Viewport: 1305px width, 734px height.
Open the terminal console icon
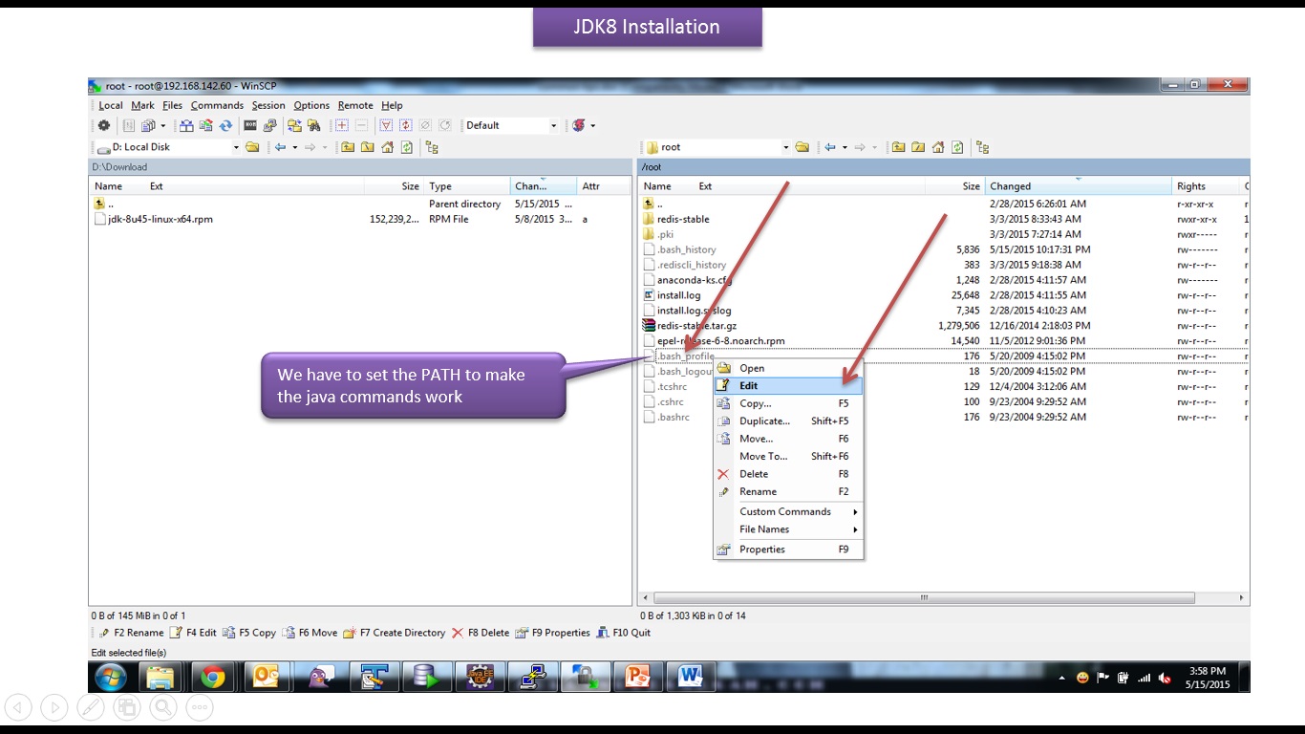coord(248,125)
